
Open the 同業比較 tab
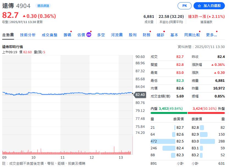tap(192, 35)
